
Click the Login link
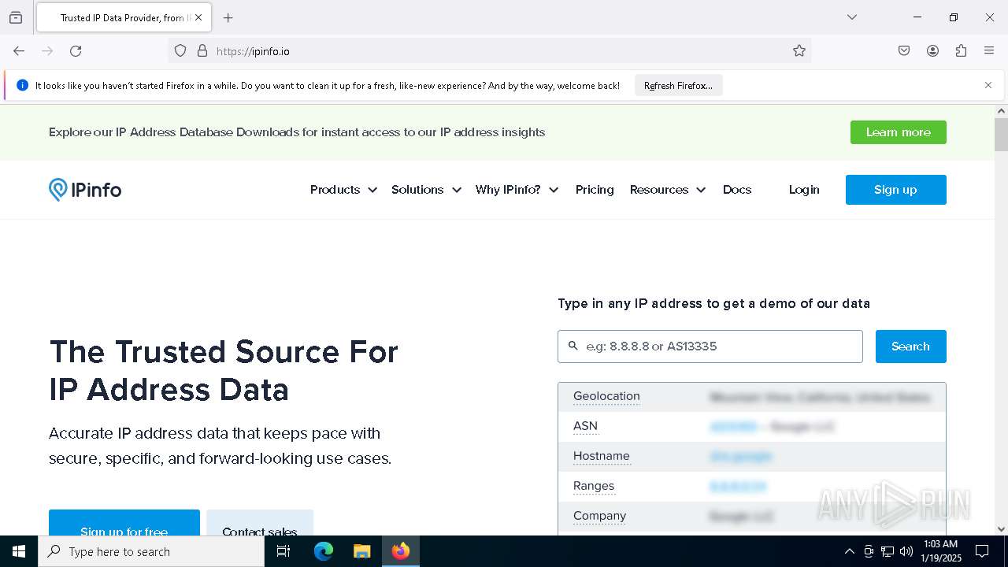click(804, 190)
